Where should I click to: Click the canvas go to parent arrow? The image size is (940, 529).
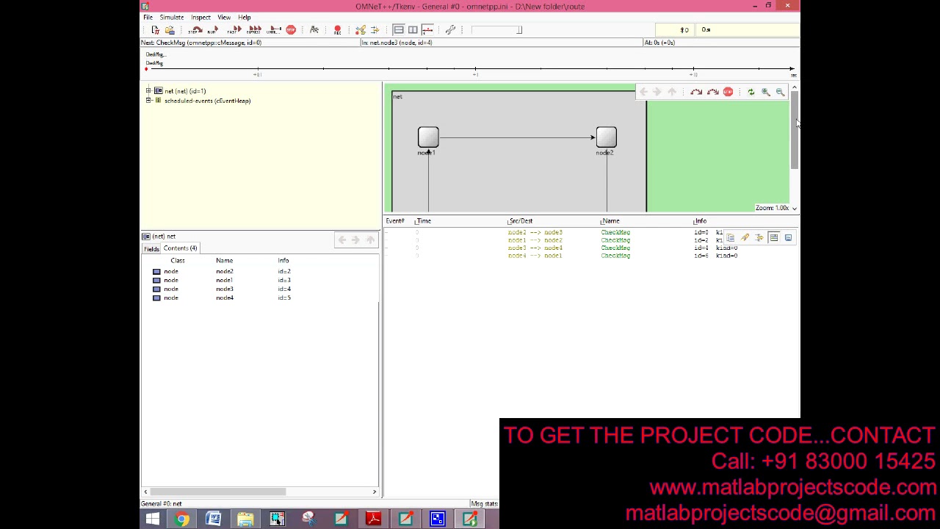coord(672,93)
